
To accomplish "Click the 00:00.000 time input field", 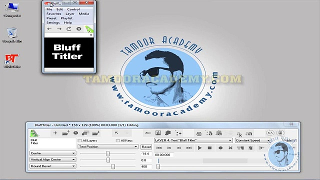I will (x=164, y=155).
